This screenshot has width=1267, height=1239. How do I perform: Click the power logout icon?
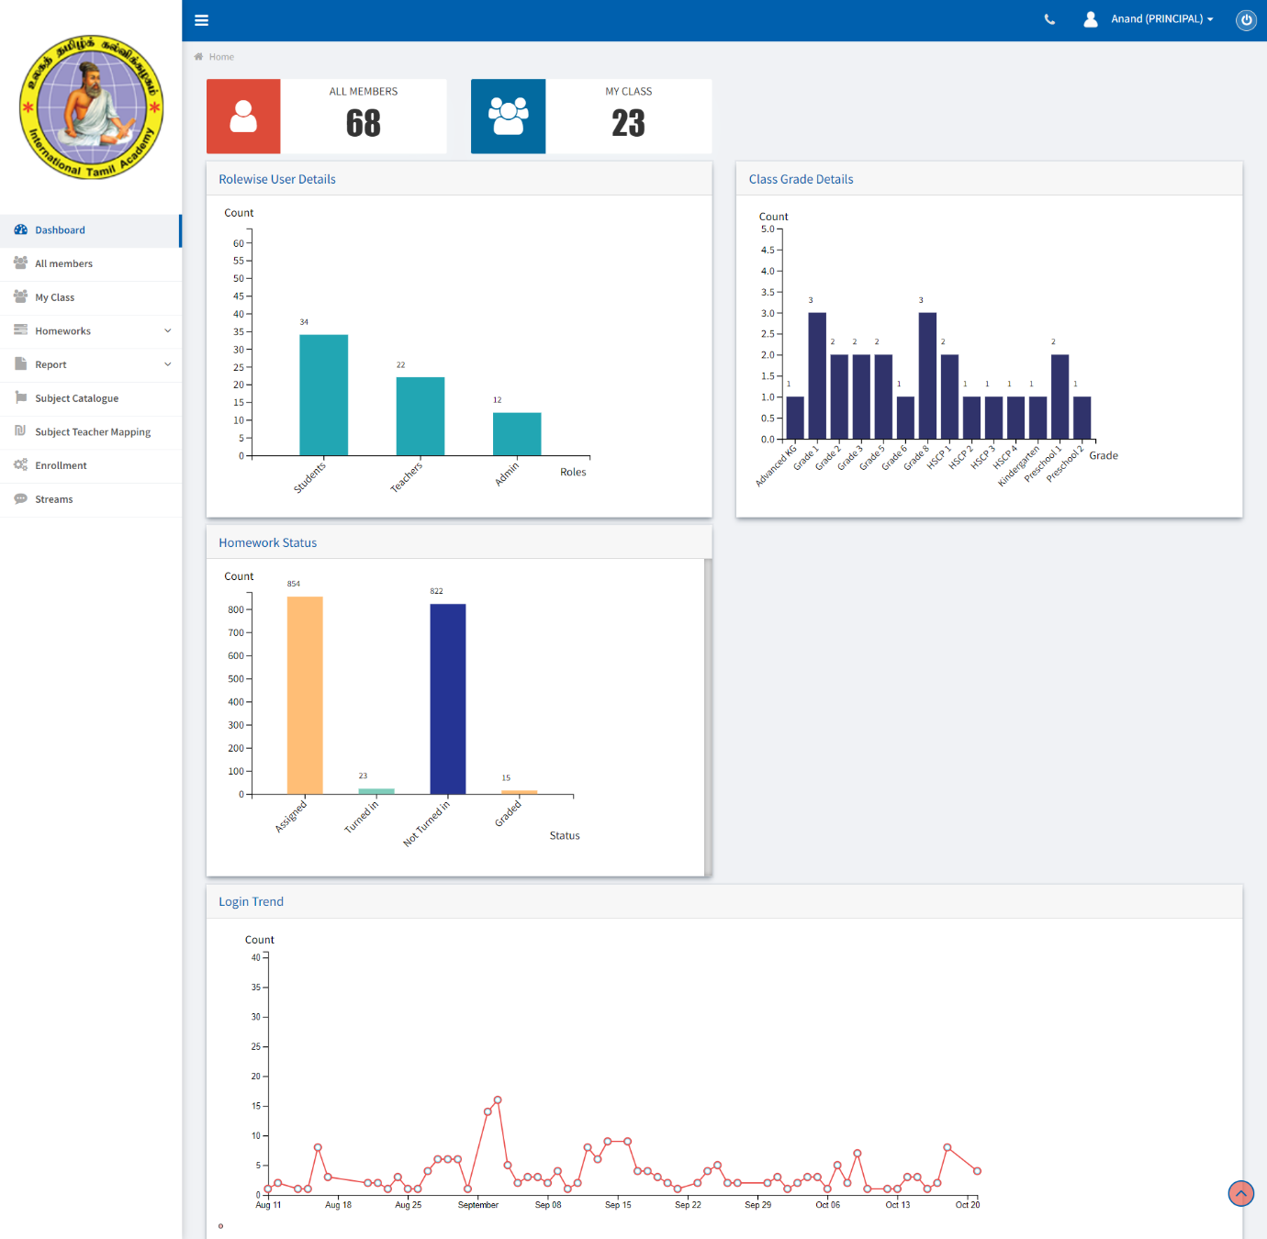pyautogui.click(x=1246, y=20)
